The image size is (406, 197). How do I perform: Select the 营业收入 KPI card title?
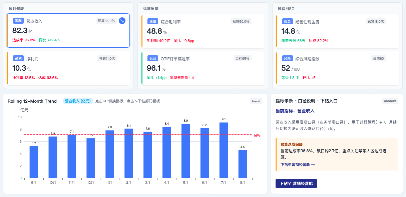pos(34,21)
